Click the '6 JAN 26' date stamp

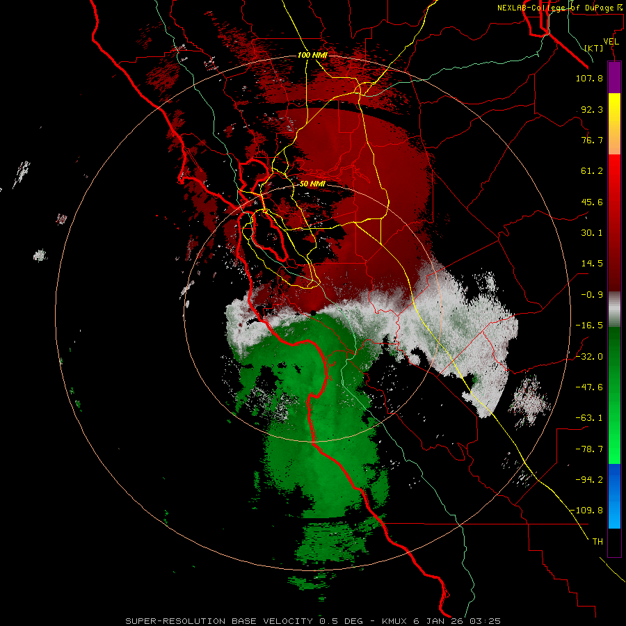point(439,621)
